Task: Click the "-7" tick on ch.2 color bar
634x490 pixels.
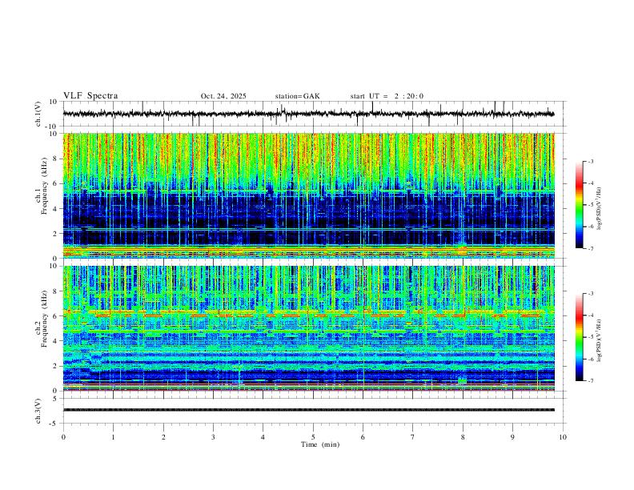Action: (590, 380)
